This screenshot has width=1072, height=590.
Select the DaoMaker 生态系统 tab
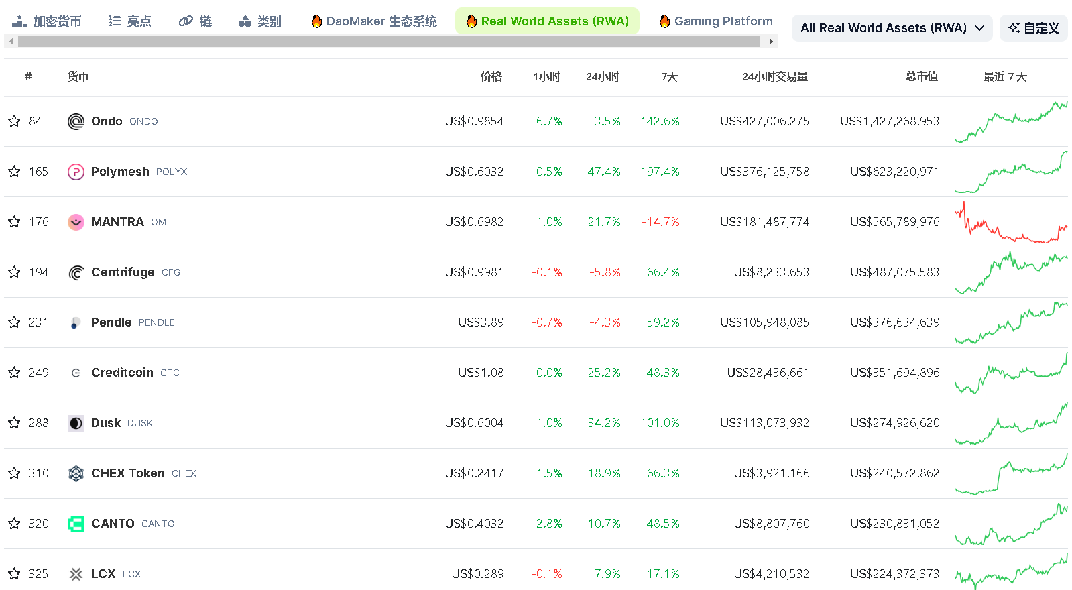374,21
